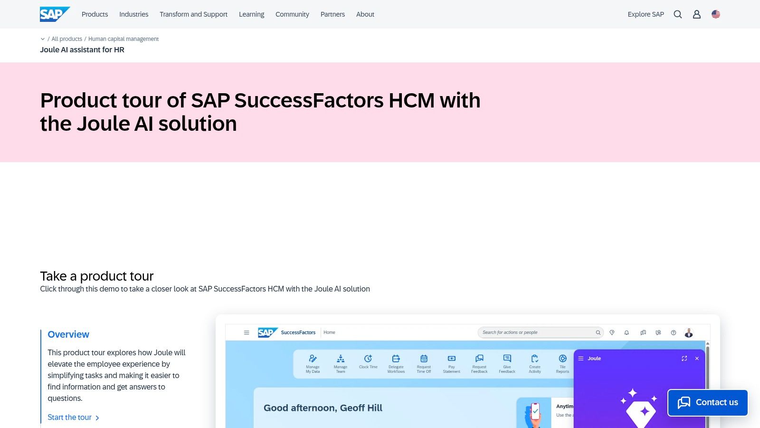Open the Products menu
This screenshot has height=428, width=760.
tap(95, 14)
